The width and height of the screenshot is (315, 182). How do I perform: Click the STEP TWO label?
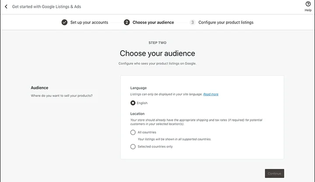tap(157, 43)
